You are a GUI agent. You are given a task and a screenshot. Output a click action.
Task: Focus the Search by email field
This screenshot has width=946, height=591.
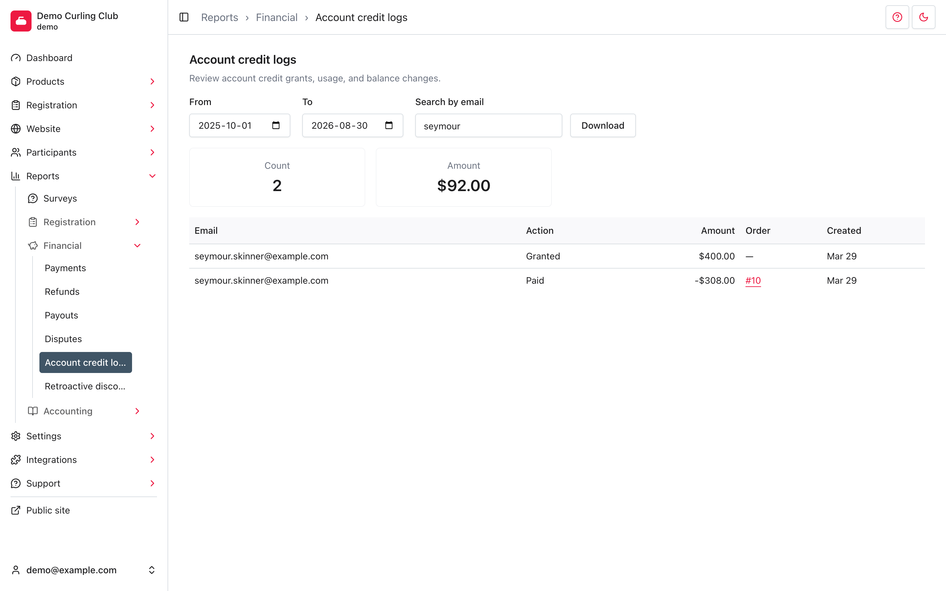click(489, 125)
